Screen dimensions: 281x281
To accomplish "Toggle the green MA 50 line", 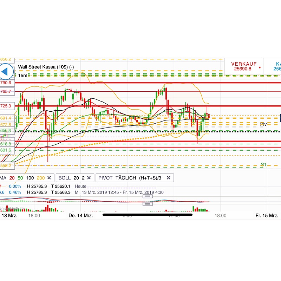I will pos(20,178).
